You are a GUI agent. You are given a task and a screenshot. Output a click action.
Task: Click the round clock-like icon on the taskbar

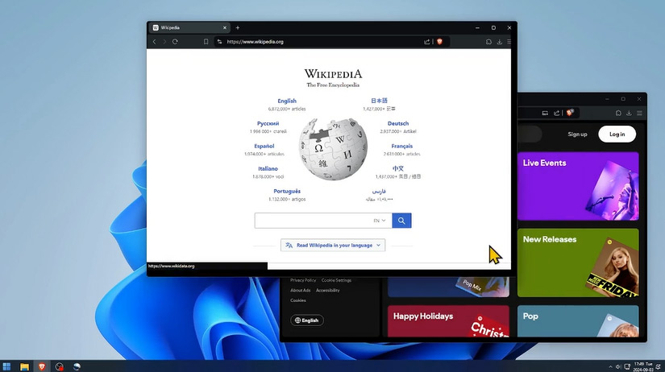coord(60,366)
